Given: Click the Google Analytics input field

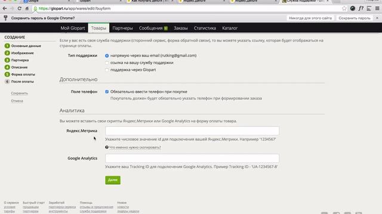Looking at the screenshot, I should pyautogui.click(x=192, y=158).
